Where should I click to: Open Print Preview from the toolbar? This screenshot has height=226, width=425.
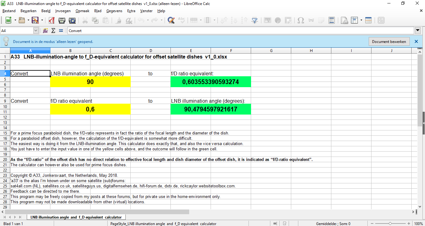click(x=72, y=21)
